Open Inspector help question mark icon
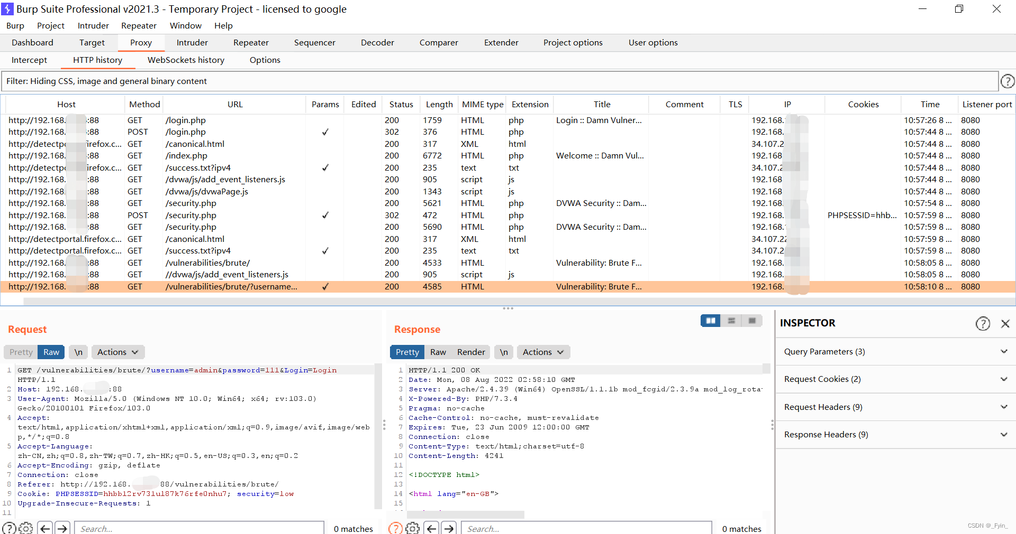The image size is (1016, 534). point(983,323)
